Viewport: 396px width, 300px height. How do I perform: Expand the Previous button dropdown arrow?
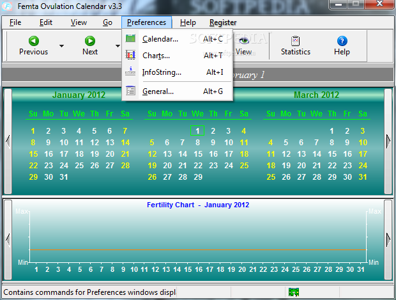[x=61, y=46]
